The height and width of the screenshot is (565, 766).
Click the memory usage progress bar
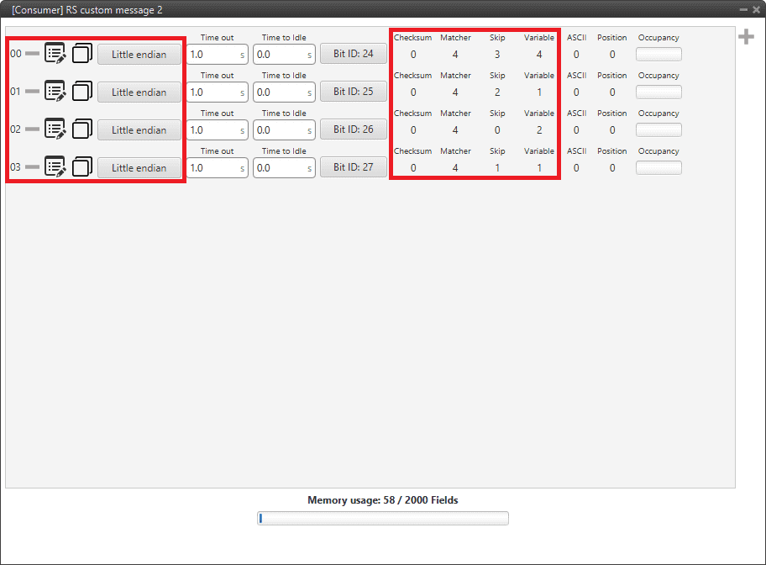point(383,518)
